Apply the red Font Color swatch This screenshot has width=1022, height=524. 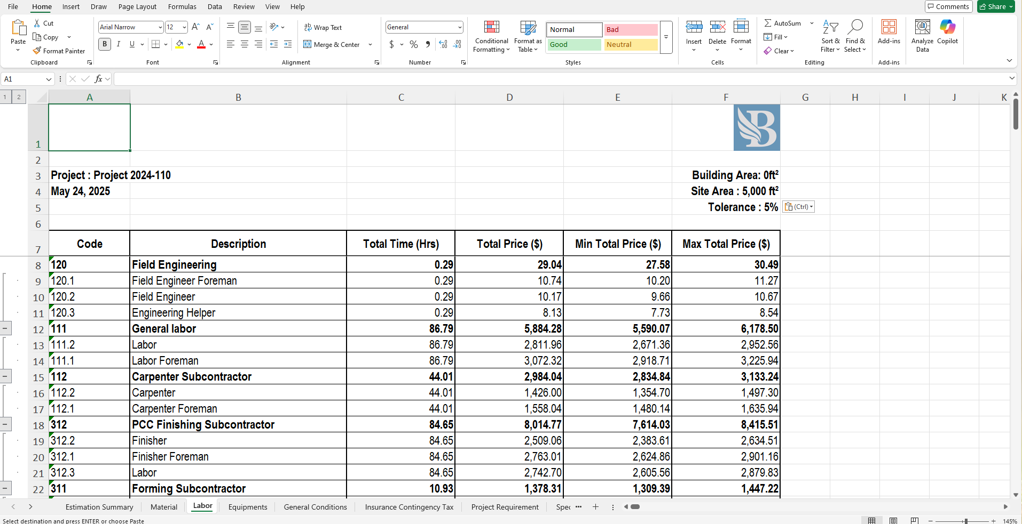point(201,44)
